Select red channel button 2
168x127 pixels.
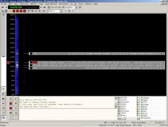[18, 11]
